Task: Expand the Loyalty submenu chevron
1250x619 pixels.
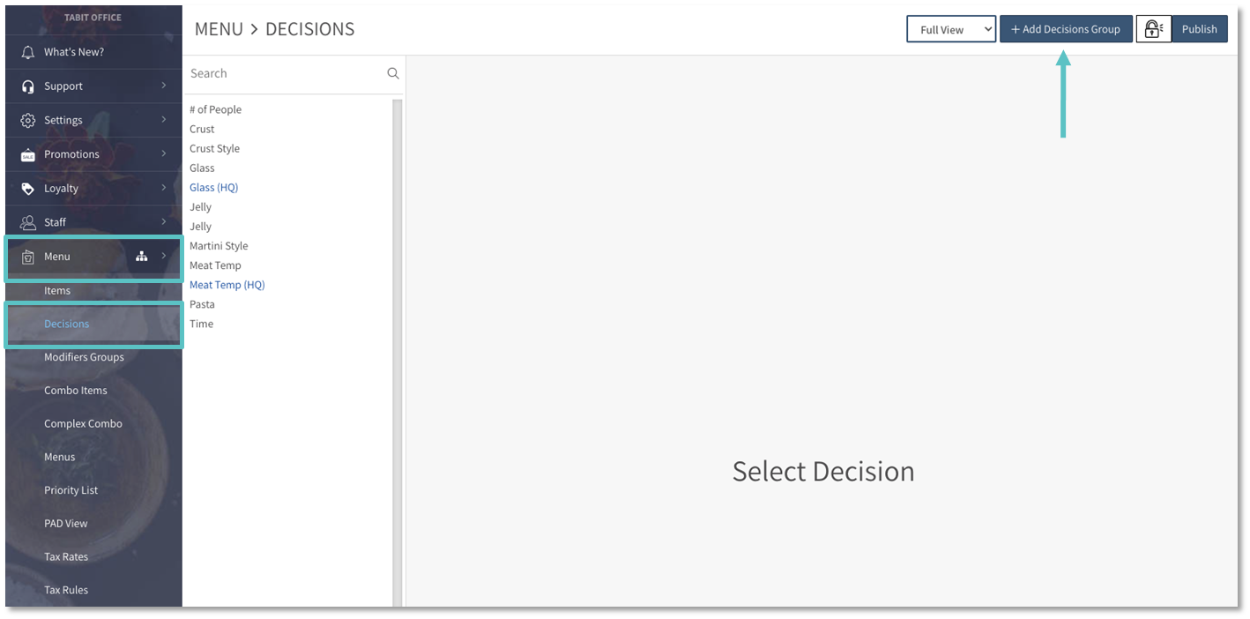Action: 164,188
